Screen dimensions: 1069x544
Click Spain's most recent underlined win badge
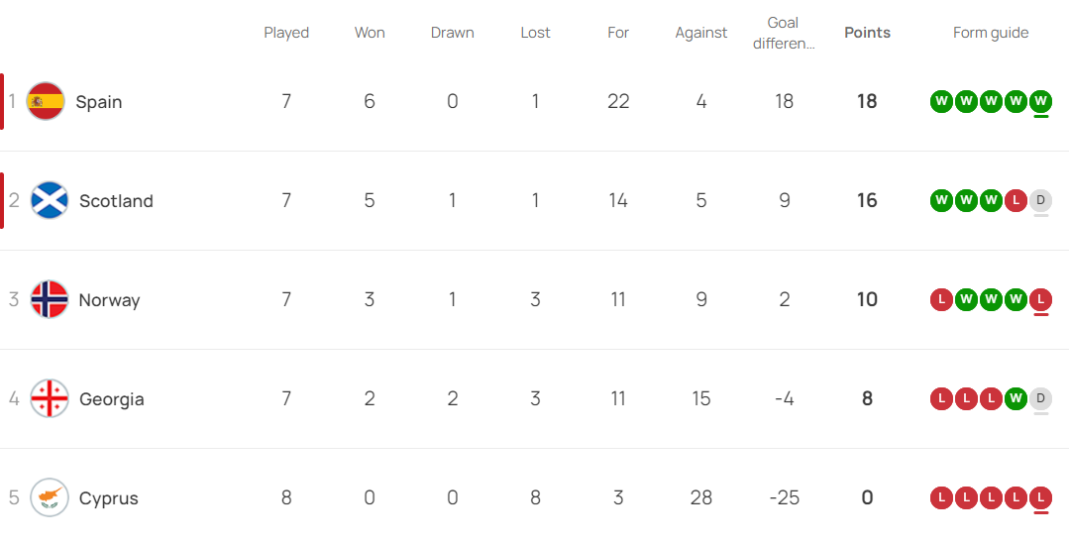pyautogui.click(x=1040, y=101)
